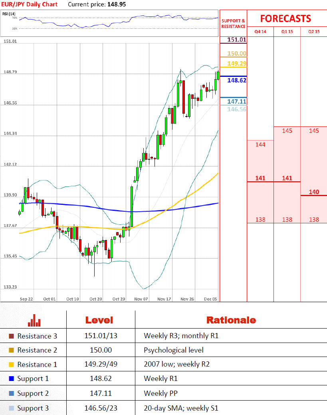This screenshot has height=415, width=327.
Task: Select the Resistance 3 row label
Action: point(37,336)
